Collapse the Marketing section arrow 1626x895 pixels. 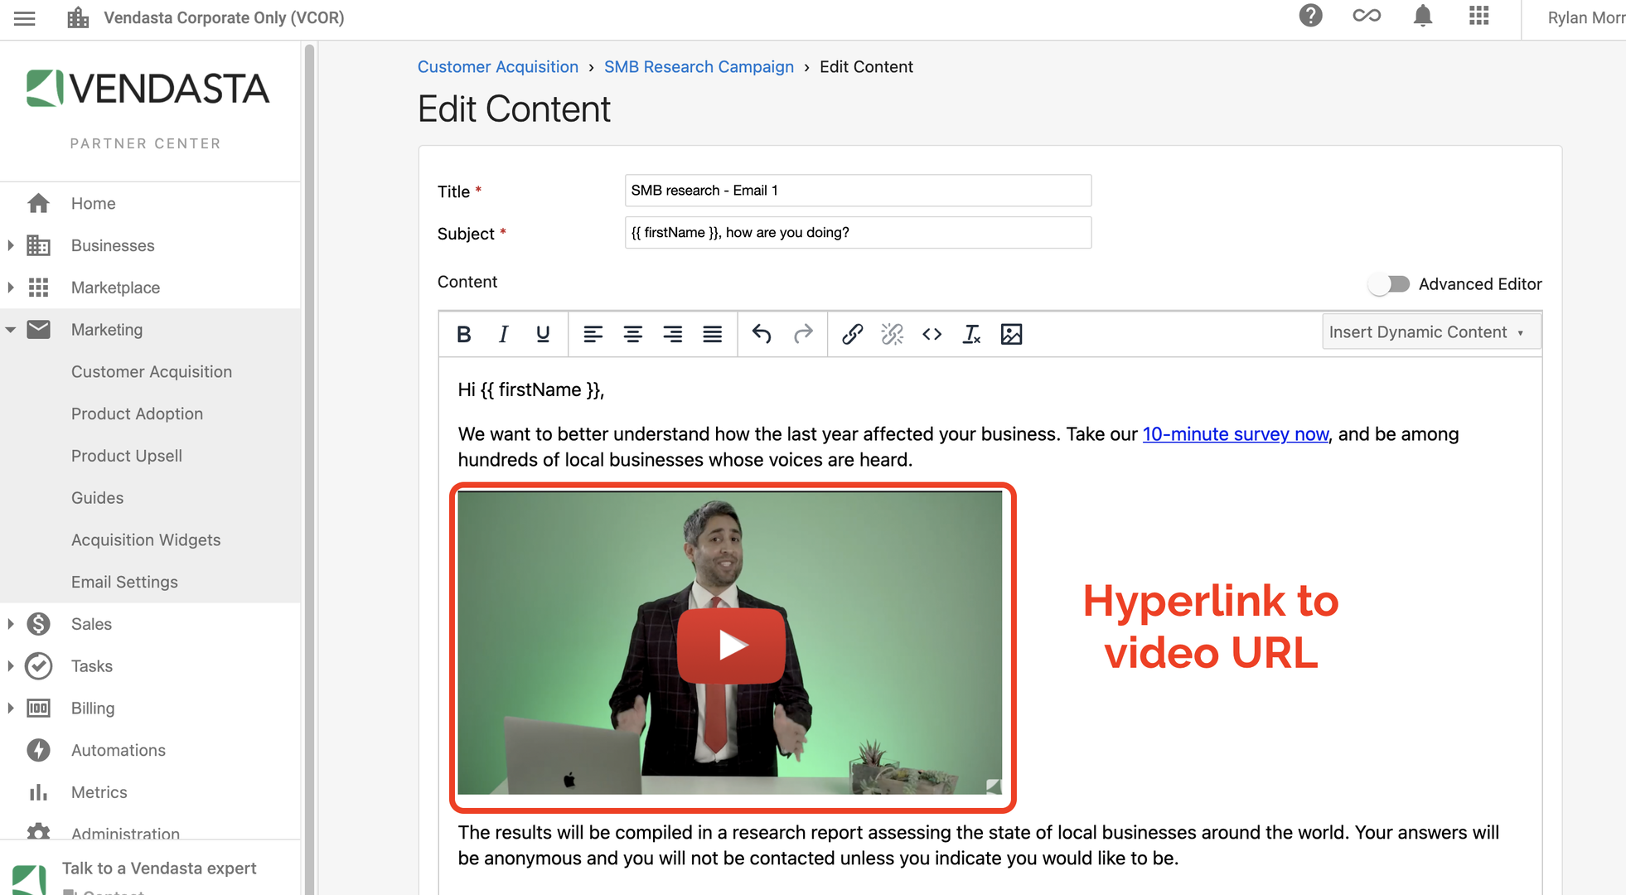click(x=11, y=330)
